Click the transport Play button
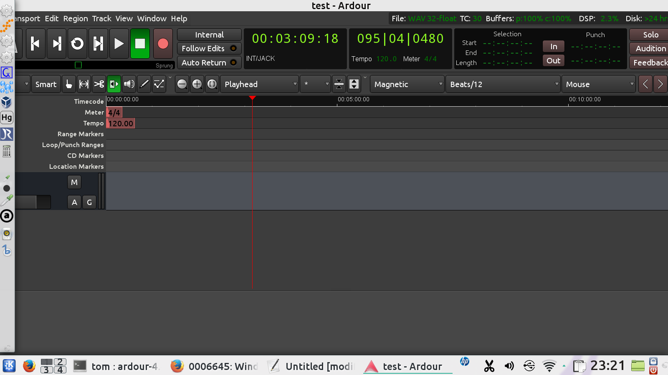 [119, 44]
